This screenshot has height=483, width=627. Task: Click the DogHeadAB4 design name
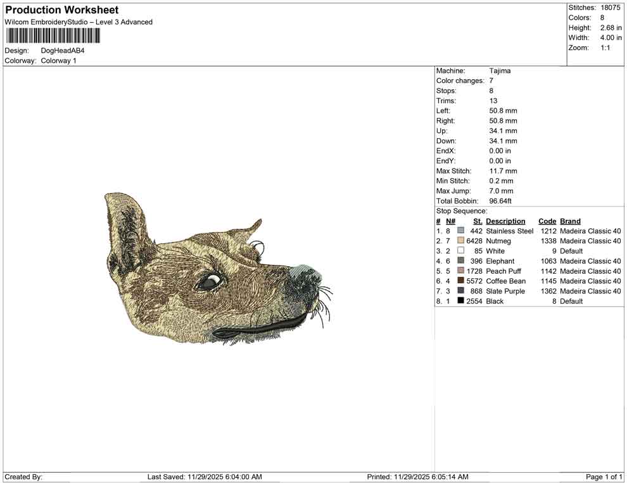(x=62, y=51)
